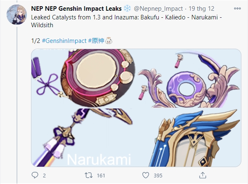248x184 pixels.
Task: Click the #GenshinImpact hashtag
Action: coord(64,41)
